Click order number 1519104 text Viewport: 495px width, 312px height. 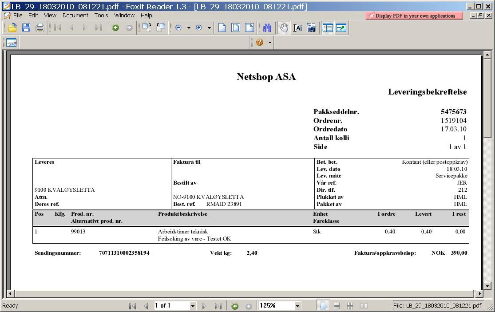(454, 121)
